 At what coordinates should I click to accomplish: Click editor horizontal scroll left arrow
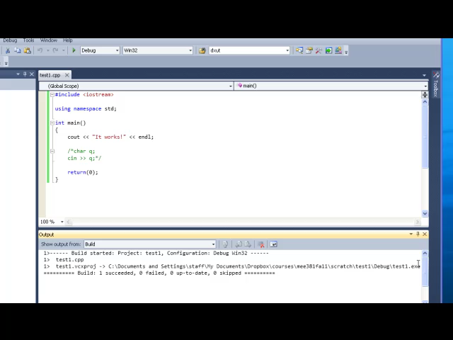click(x=69, y=222)
